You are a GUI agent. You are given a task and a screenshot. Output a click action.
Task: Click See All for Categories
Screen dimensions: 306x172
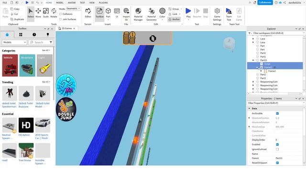click(46, 50)
